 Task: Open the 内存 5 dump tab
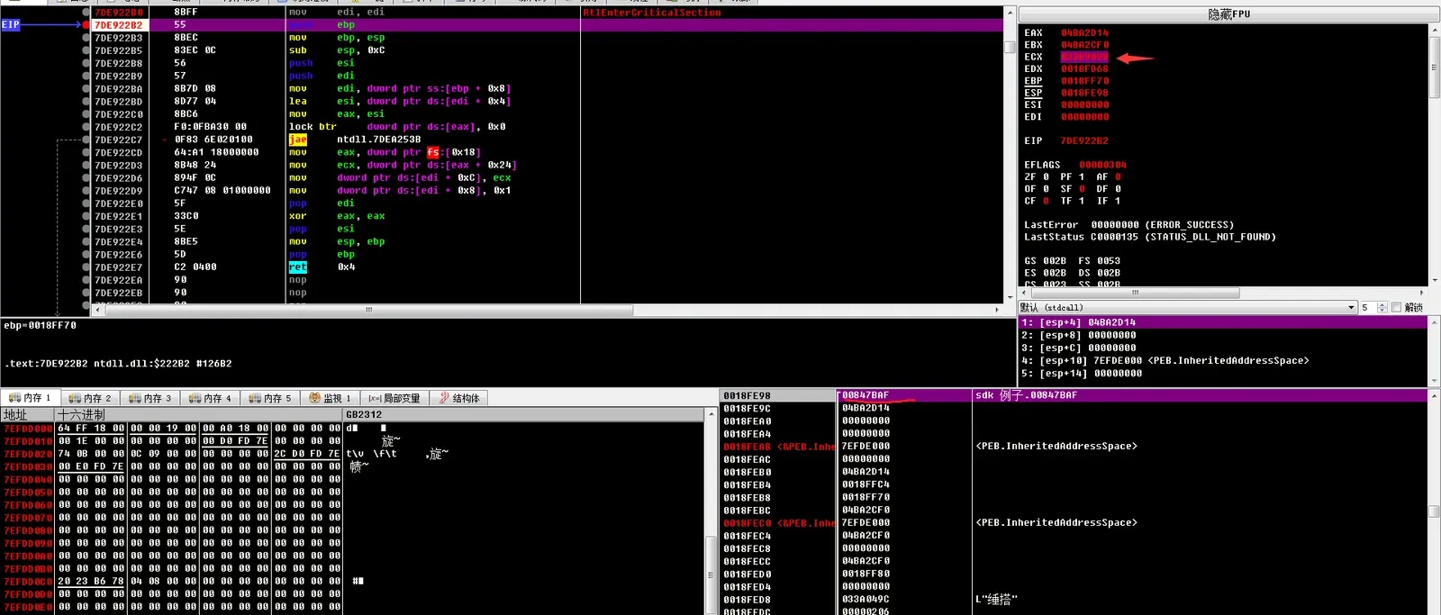[x=270, y=398]
